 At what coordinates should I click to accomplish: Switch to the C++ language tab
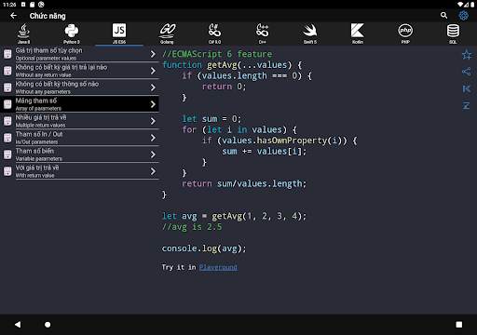click(x=263, y=33)
